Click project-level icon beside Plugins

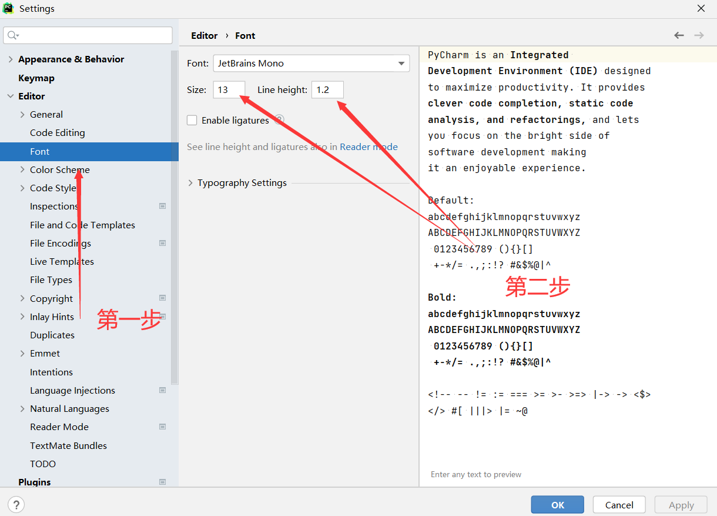[x=163, y=482]
